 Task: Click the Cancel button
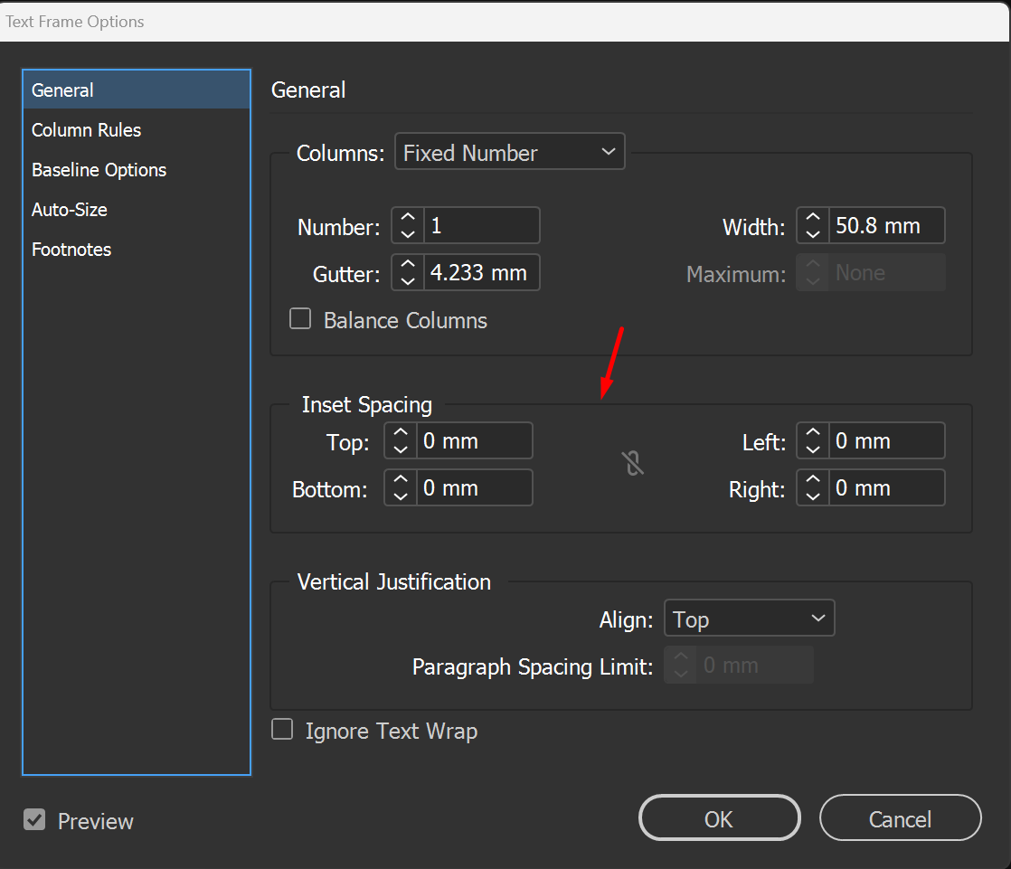coord(900,818)
